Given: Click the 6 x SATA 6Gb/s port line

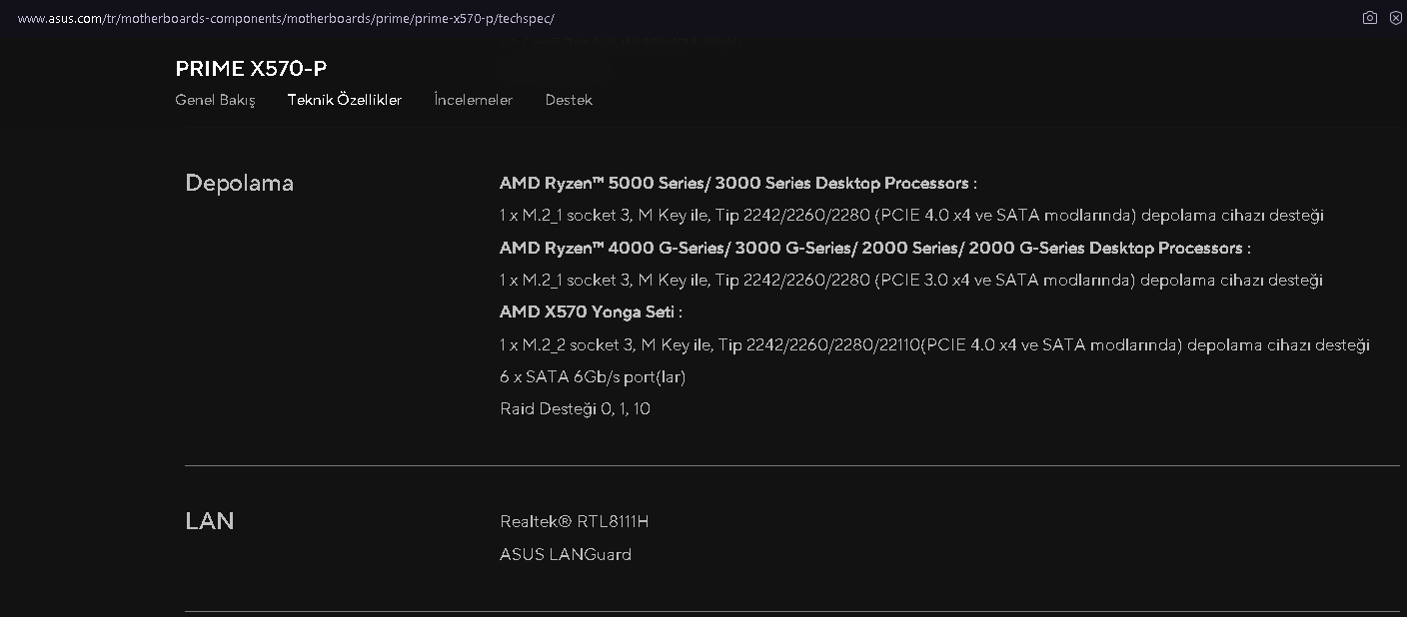Looking at the screenshot, I should 593,376.
